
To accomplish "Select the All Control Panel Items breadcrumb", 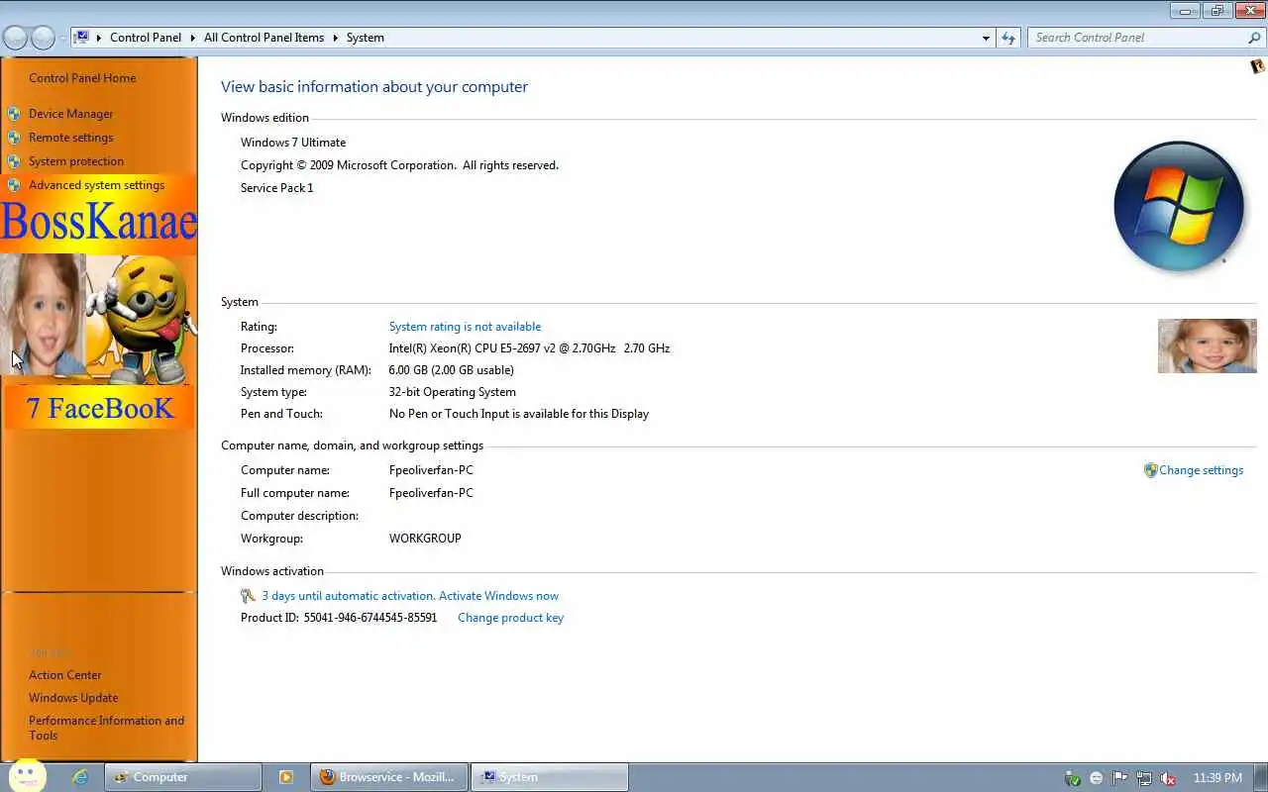I will 264,38.
